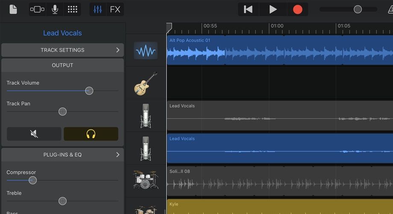The image size is (393, 214).
Task: Mute the Lead Vocals track
Action: coord(34,134)
